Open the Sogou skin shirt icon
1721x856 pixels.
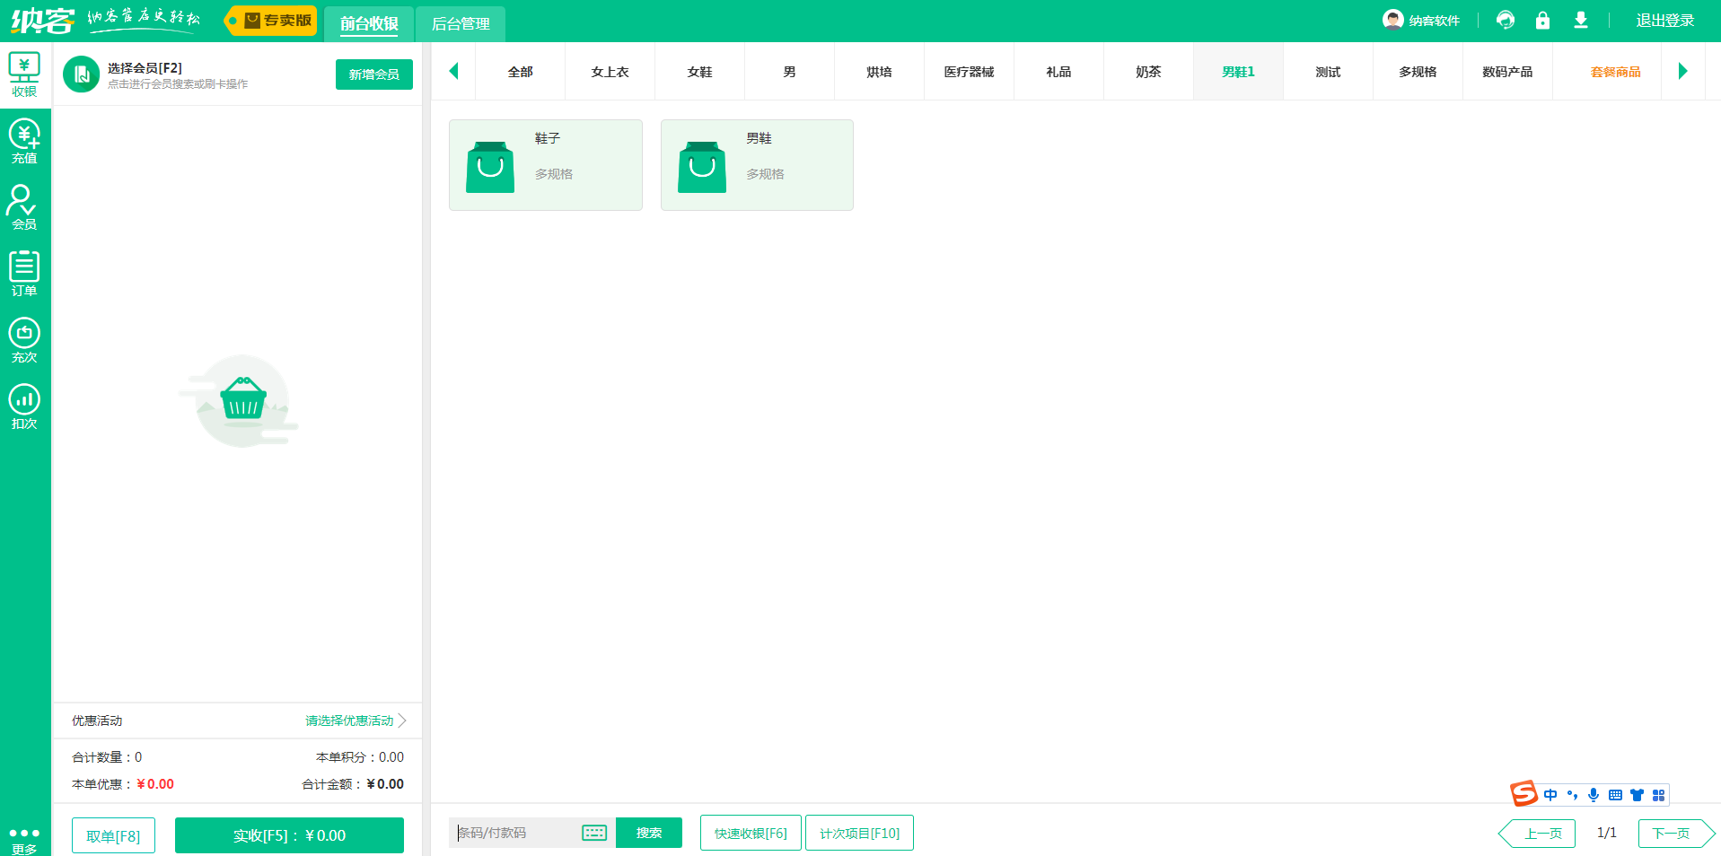pos(1637,795)
